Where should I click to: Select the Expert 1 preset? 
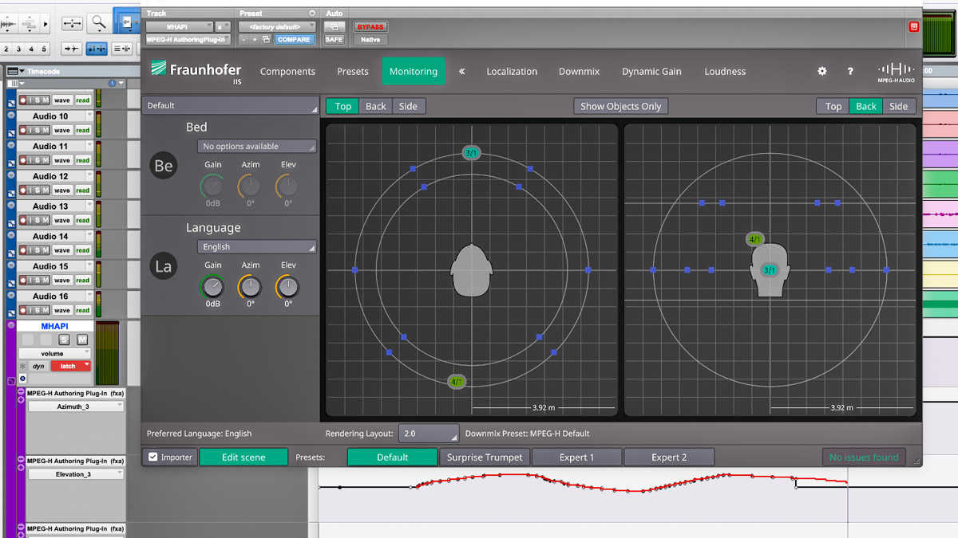point(576,457)
